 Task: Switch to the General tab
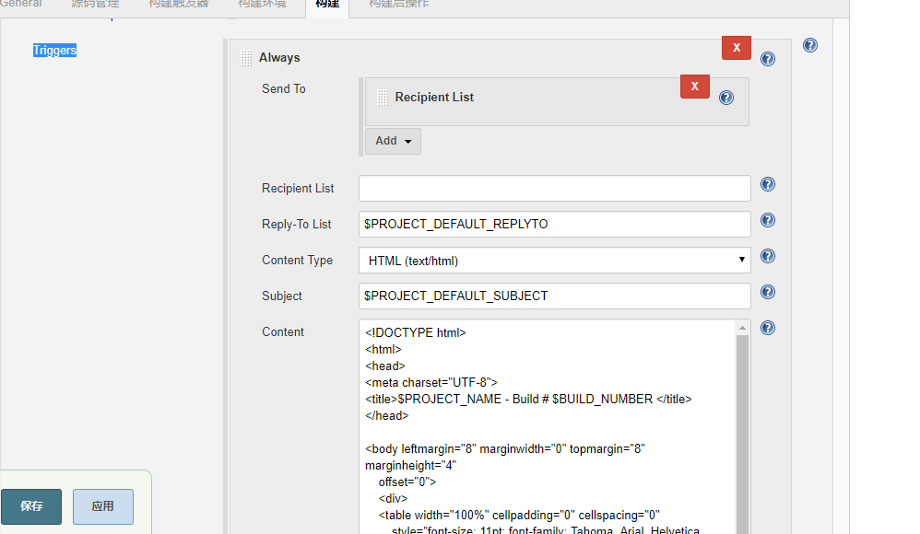click(20, 4)
